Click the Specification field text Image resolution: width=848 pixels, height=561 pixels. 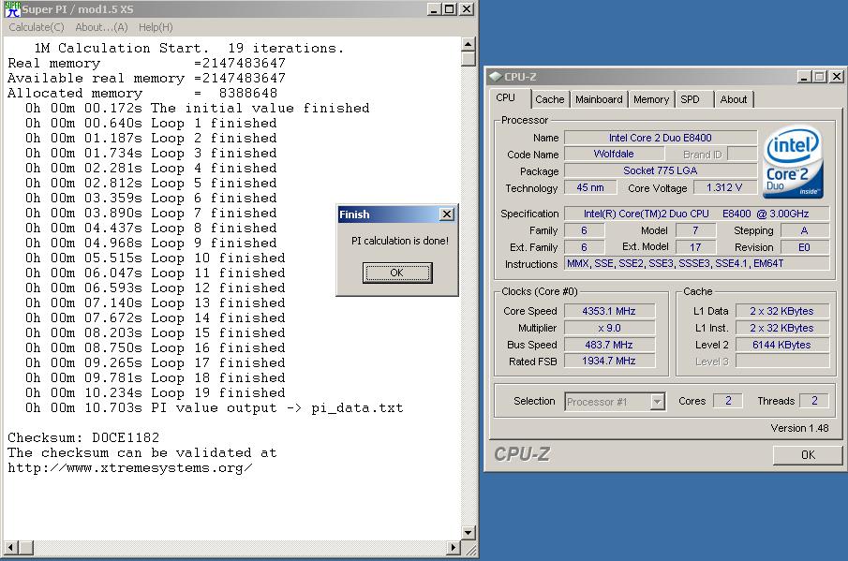click(x=696, y=214)
